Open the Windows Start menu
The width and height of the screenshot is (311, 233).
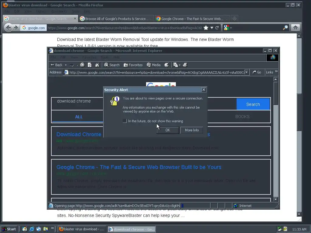(9, 229)
